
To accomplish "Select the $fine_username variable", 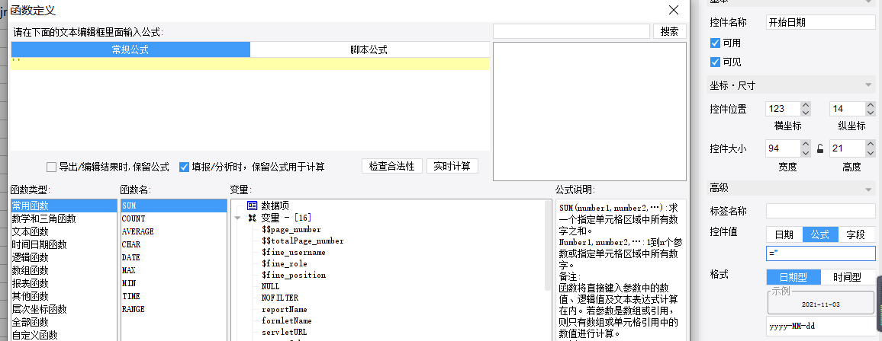I will pyautogui.click(x=294, y=253).
